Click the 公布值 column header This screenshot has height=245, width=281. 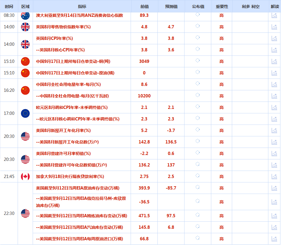[x=198, y=6]
